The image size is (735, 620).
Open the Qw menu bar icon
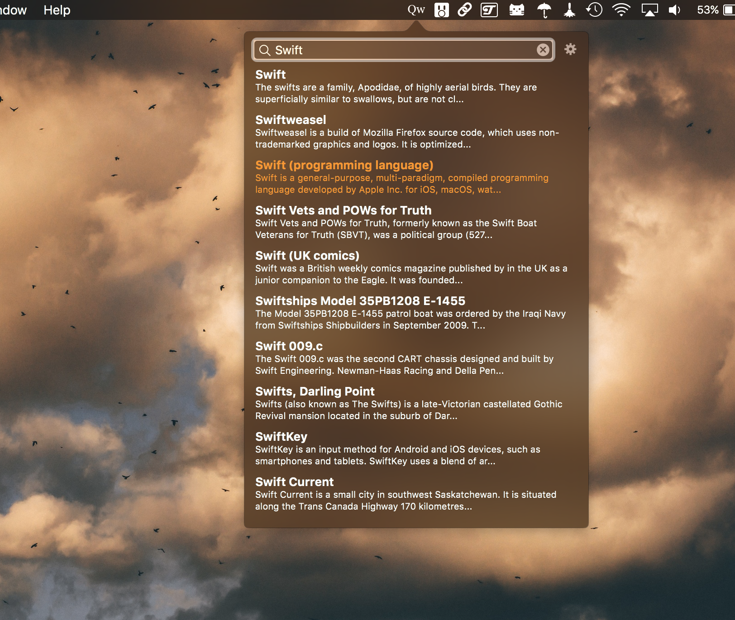416,10
